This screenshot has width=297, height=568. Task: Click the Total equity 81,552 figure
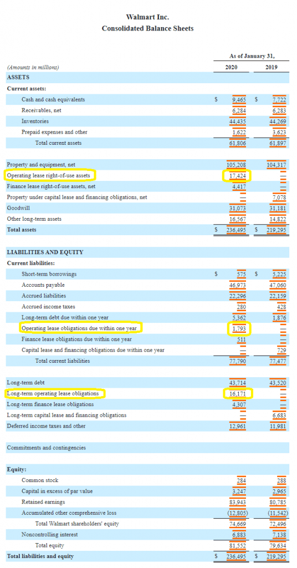coord(238,545)
